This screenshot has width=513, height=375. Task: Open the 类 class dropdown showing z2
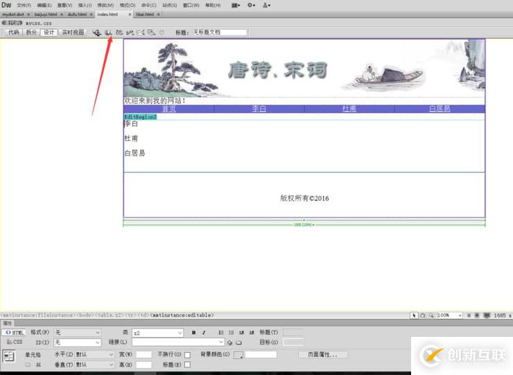coord(157,333)
